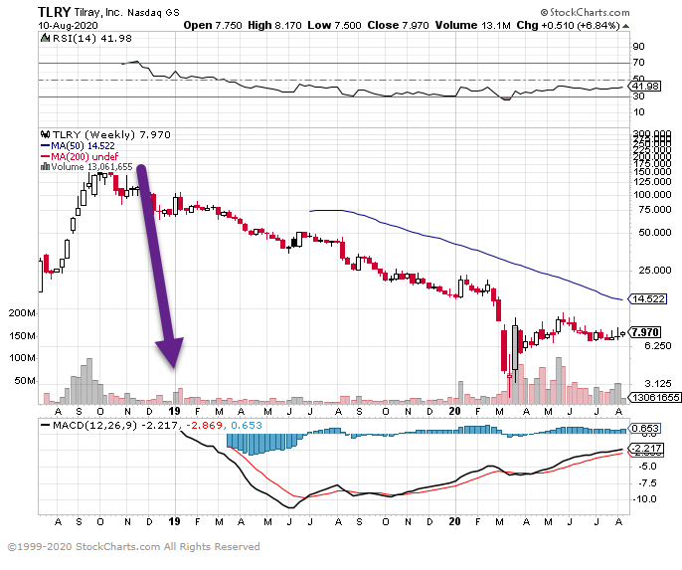
Task: Click the 150M volume axis label
Action: coord(22,335)
